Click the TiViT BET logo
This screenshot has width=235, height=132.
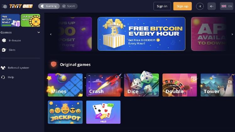[21, 6]
